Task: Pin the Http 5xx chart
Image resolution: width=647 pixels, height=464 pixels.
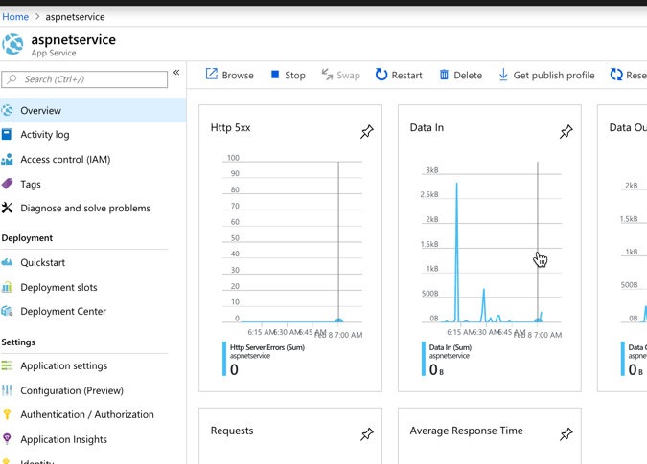Action: tap(367, 132)
